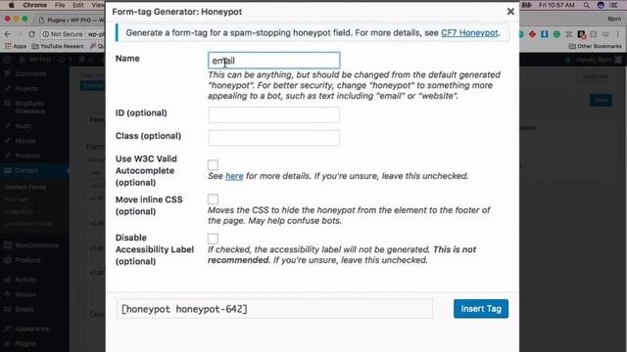This screenshot has height=352, width=627.
Task: Expand the Other Bookmarks folder
Action: click(596, 46)
